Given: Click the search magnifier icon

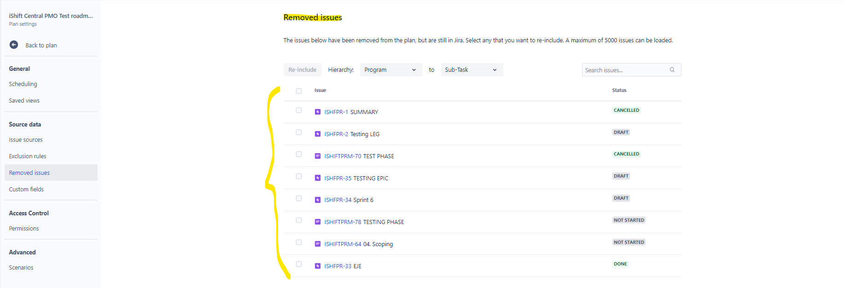Looking at the screenshot, I should click(672, 70).
